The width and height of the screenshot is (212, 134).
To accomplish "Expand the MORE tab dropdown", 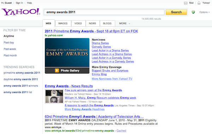I will point(124,23).
